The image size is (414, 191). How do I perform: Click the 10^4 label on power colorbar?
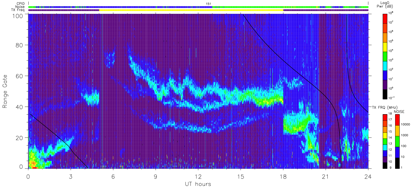tap(391, 51)
